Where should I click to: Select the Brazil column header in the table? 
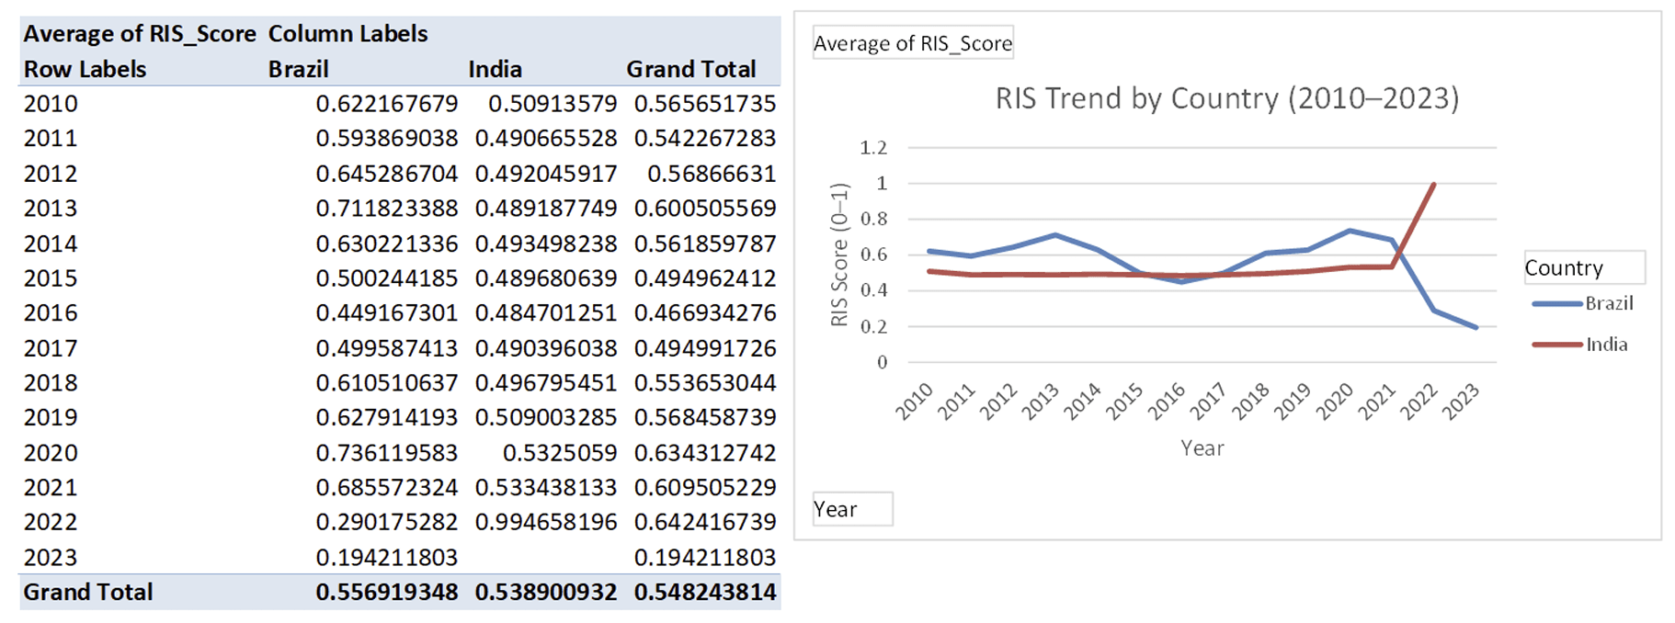(x=298, y=69)
